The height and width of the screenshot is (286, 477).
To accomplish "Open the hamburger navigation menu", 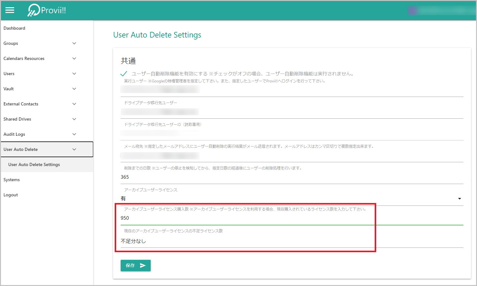I will [x=10, y=10].
